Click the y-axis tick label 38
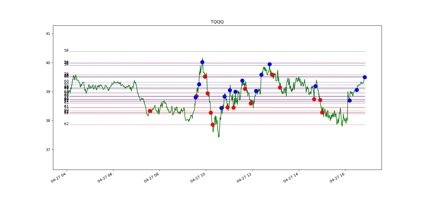The height and width of the screenshot is (212, 424). [x=48, y=121]
